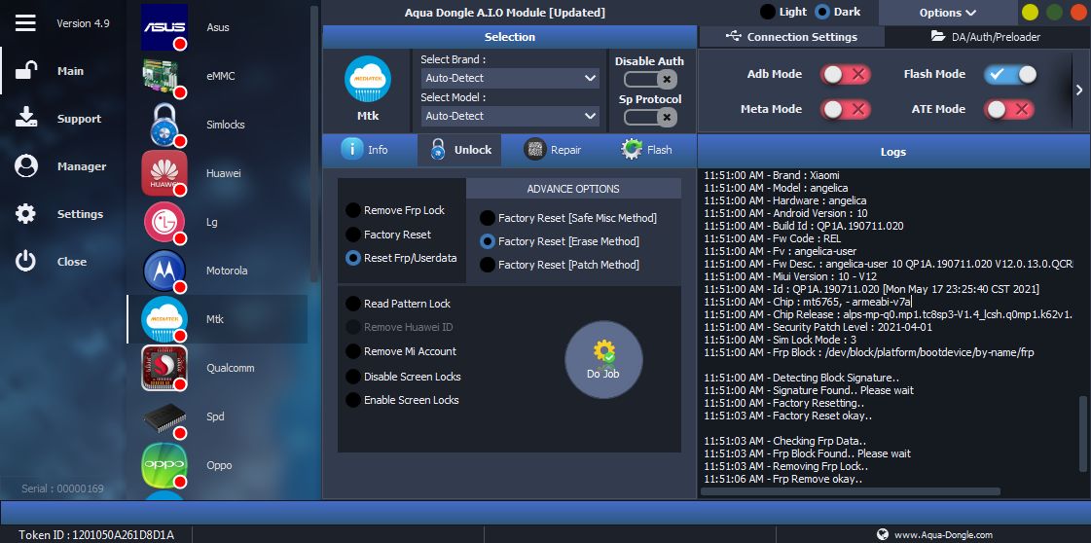
Task: Click the yellow window control circle
Action: 1031,13
